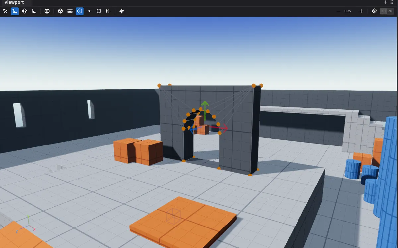
Task: Switch viewport to 2D mode
Action: 390,11
